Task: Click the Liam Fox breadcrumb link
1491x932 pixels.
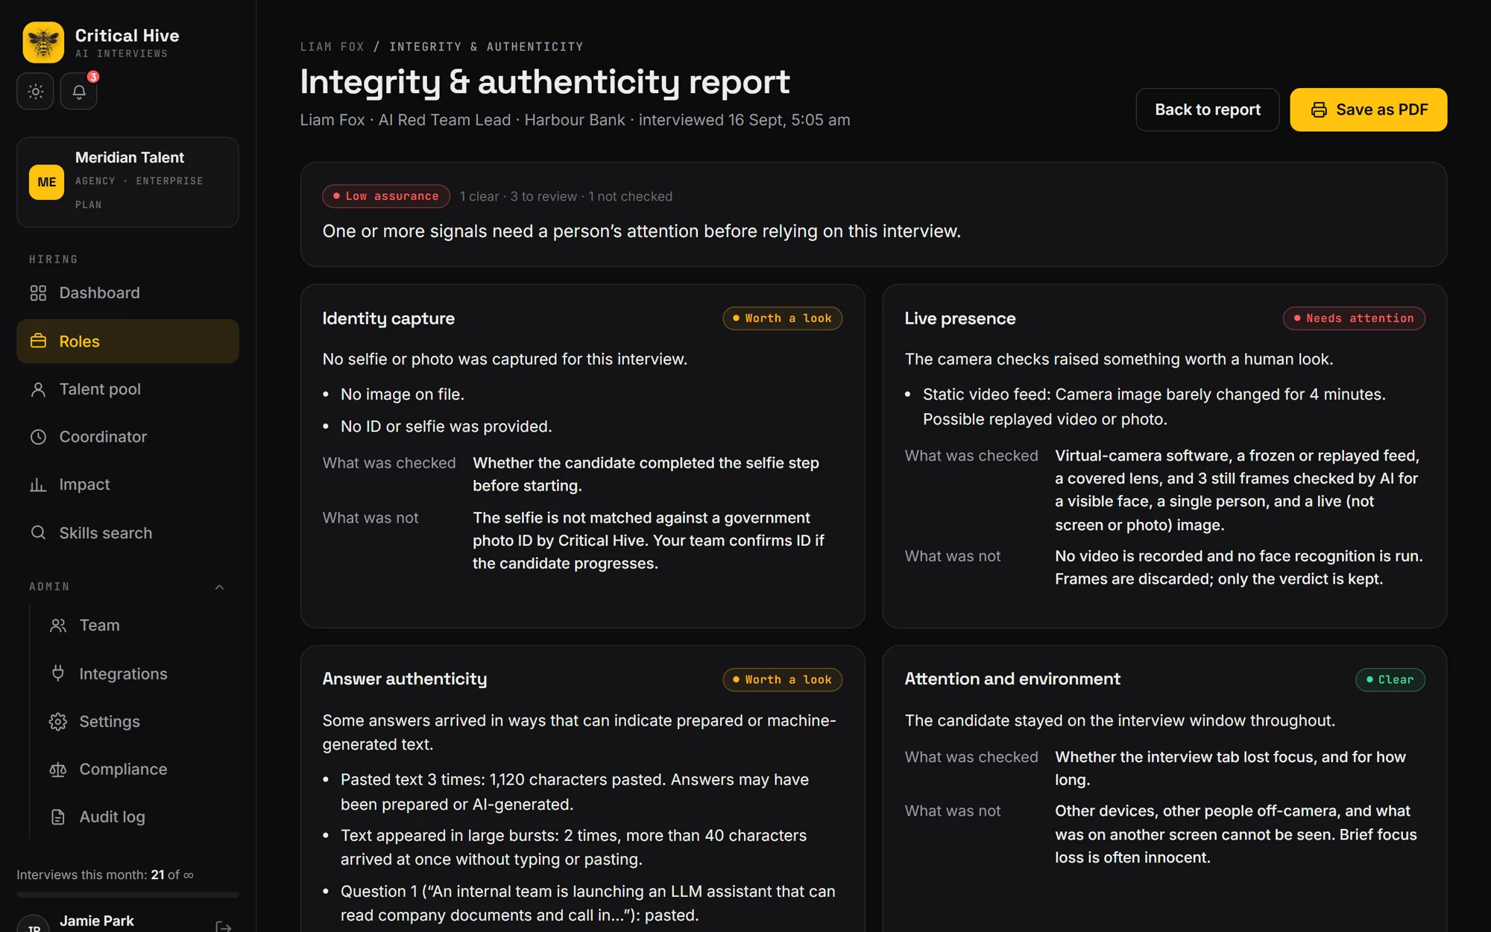Action: click(332, 46)
